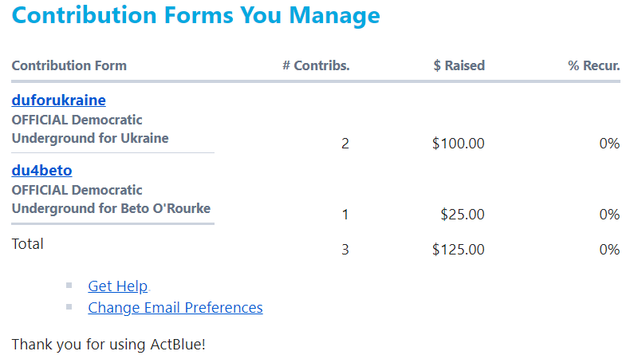Click the Total row label
The image size is (638, 359).
(28, 244)
